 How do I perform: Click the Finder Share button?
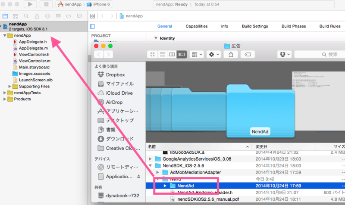(x=231, y=55)
